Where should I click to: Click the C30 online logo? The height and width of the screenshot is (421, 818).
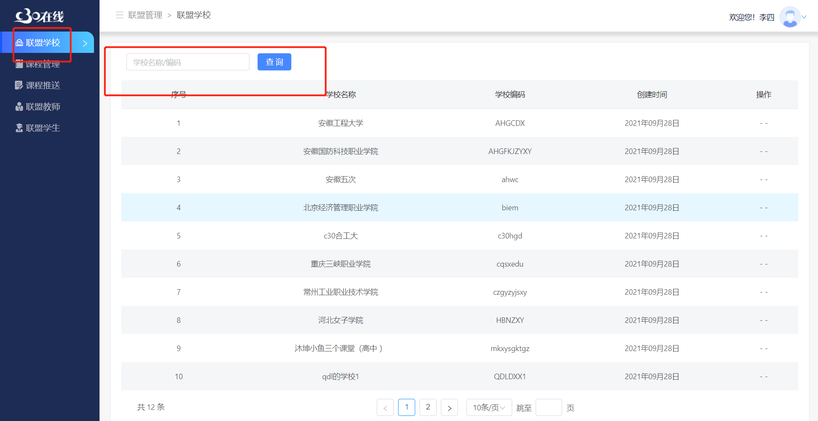(39, 16)
